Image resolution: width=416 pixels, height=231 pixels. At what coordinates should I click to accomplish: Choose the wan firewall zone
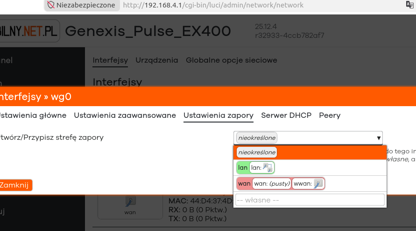pyautogui.click(x=310, y=183)
